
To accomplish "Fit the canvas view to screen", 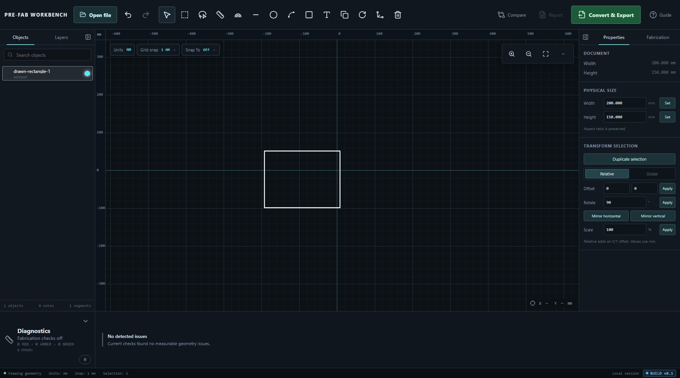I will 546,54.
